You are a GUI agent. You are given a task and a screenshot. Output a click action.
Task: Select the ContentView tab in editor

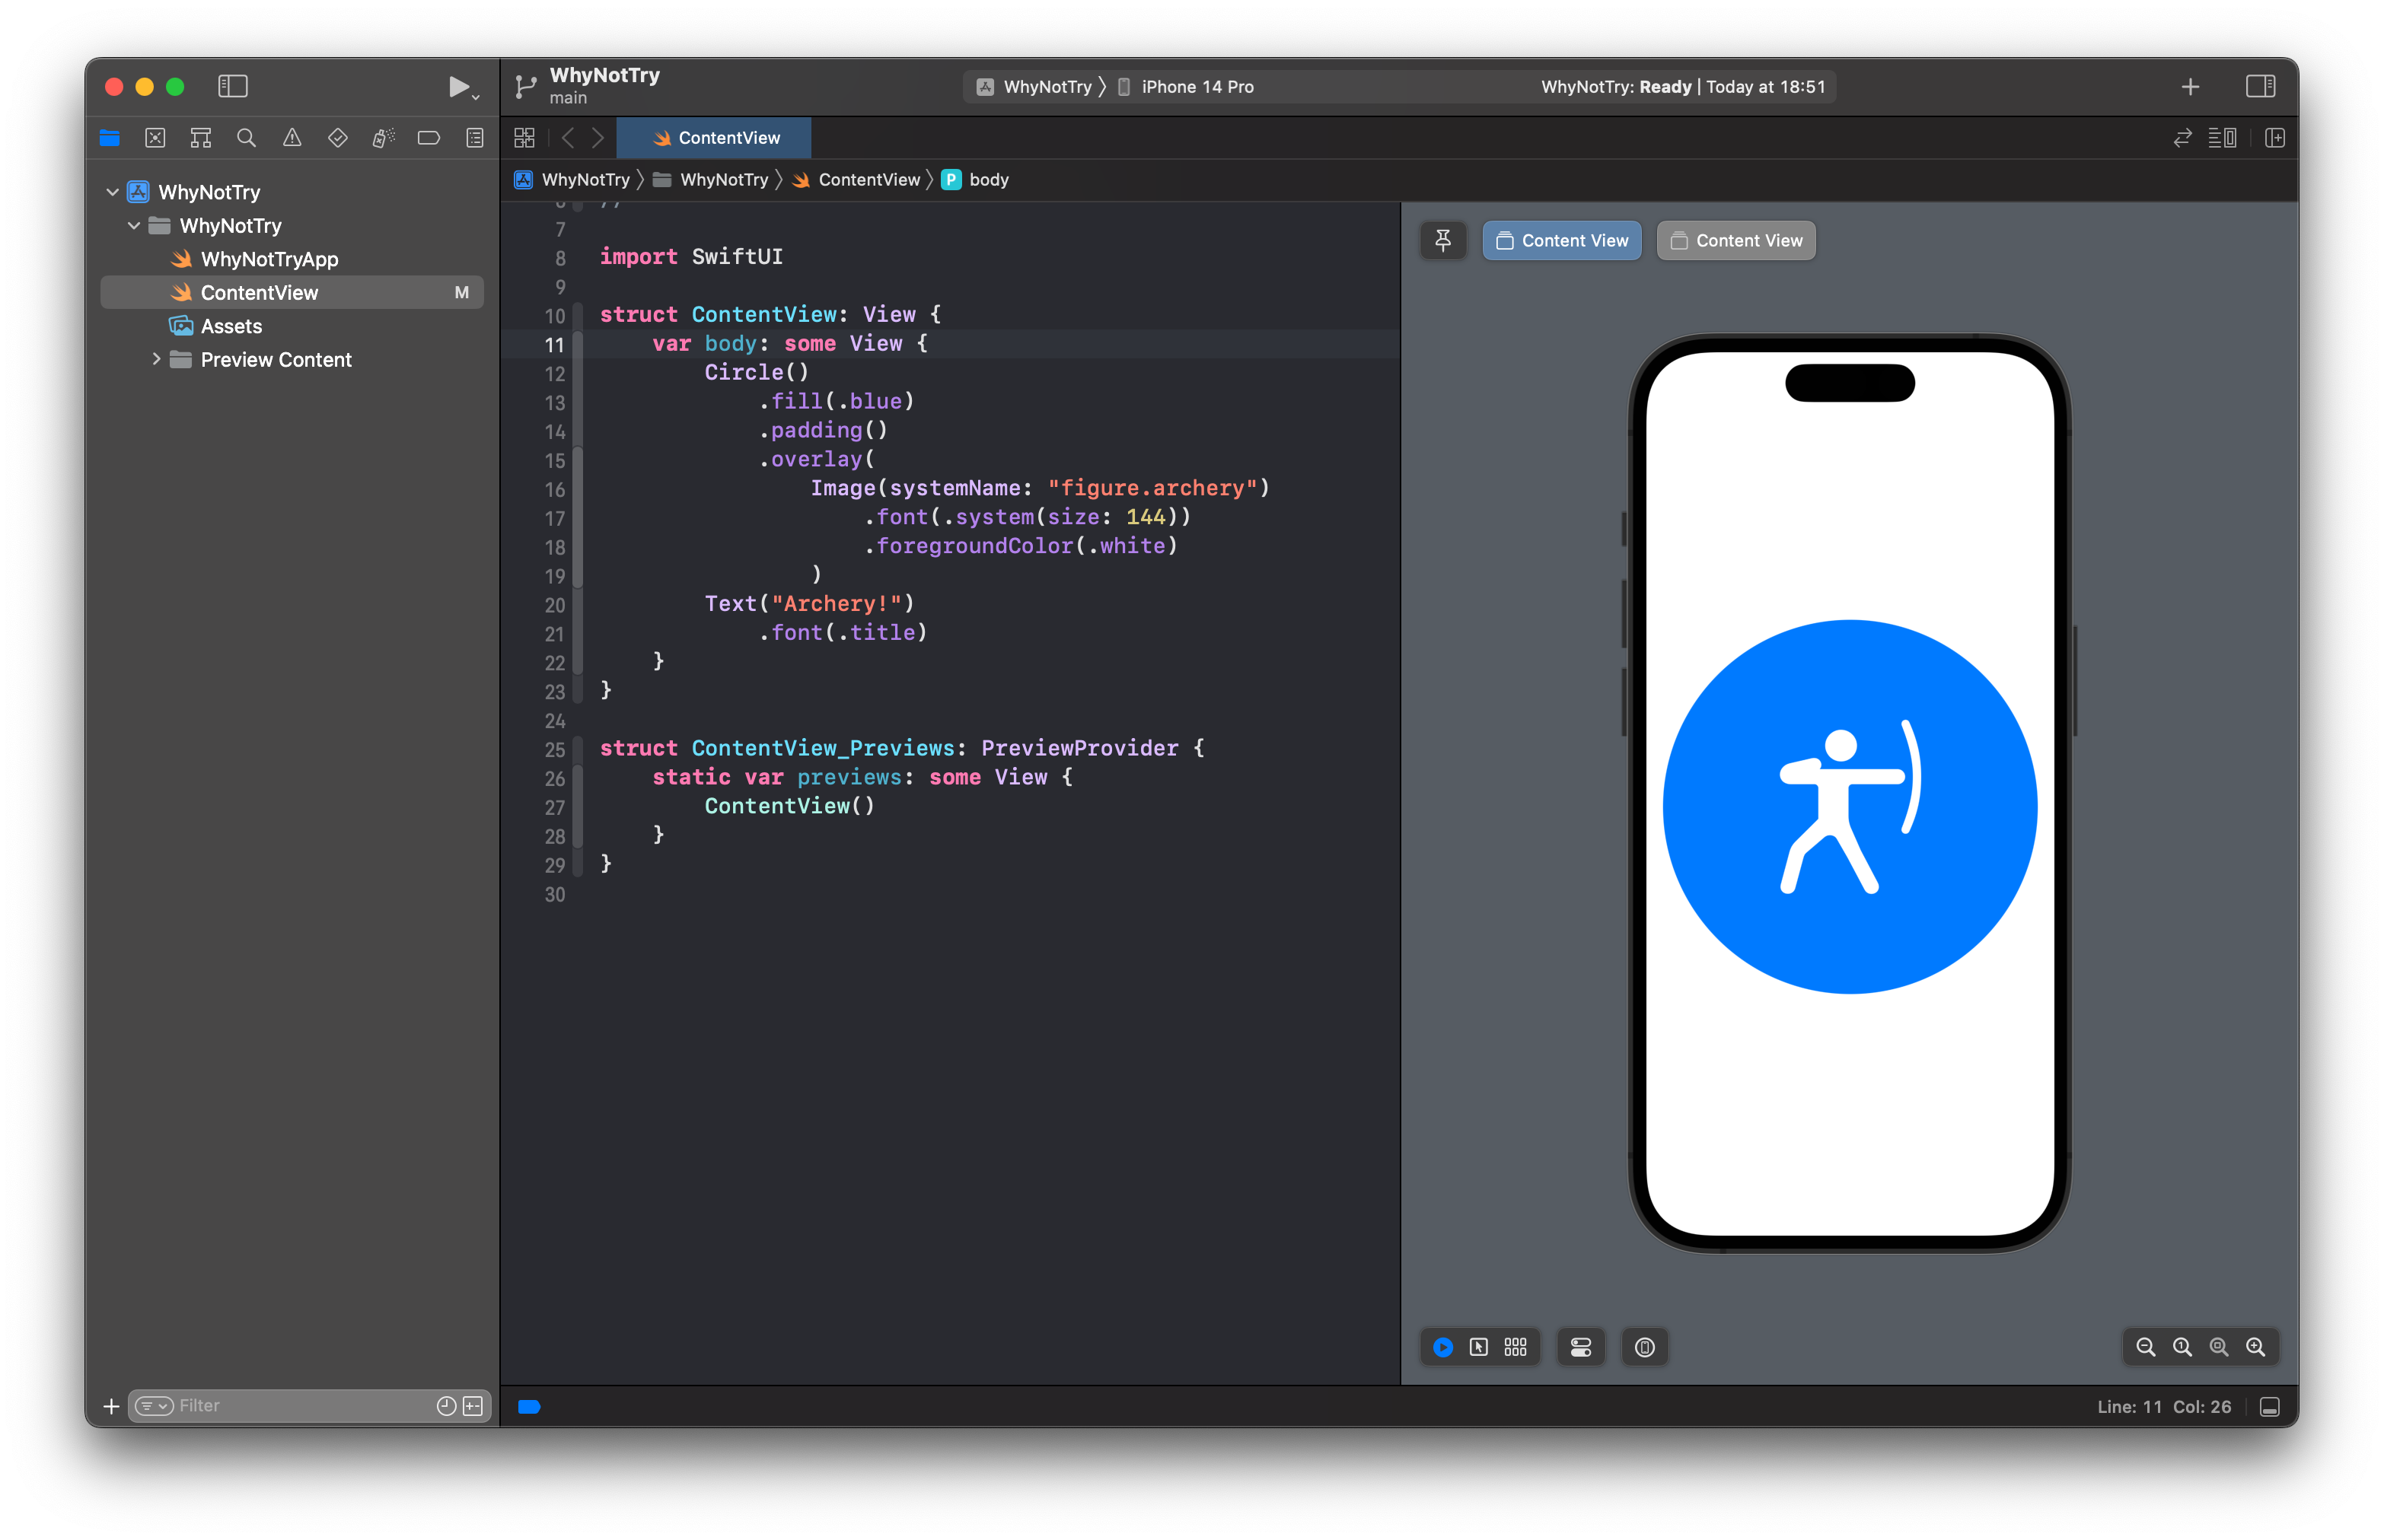[x=728, y=137]
